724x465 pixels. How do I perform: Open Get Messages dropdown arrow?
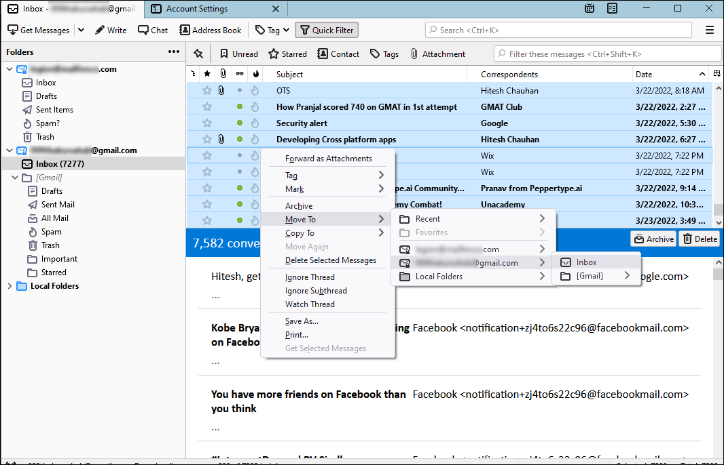82,30
